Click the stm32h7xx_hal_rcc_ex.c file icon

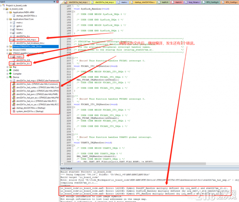(14, 104)
